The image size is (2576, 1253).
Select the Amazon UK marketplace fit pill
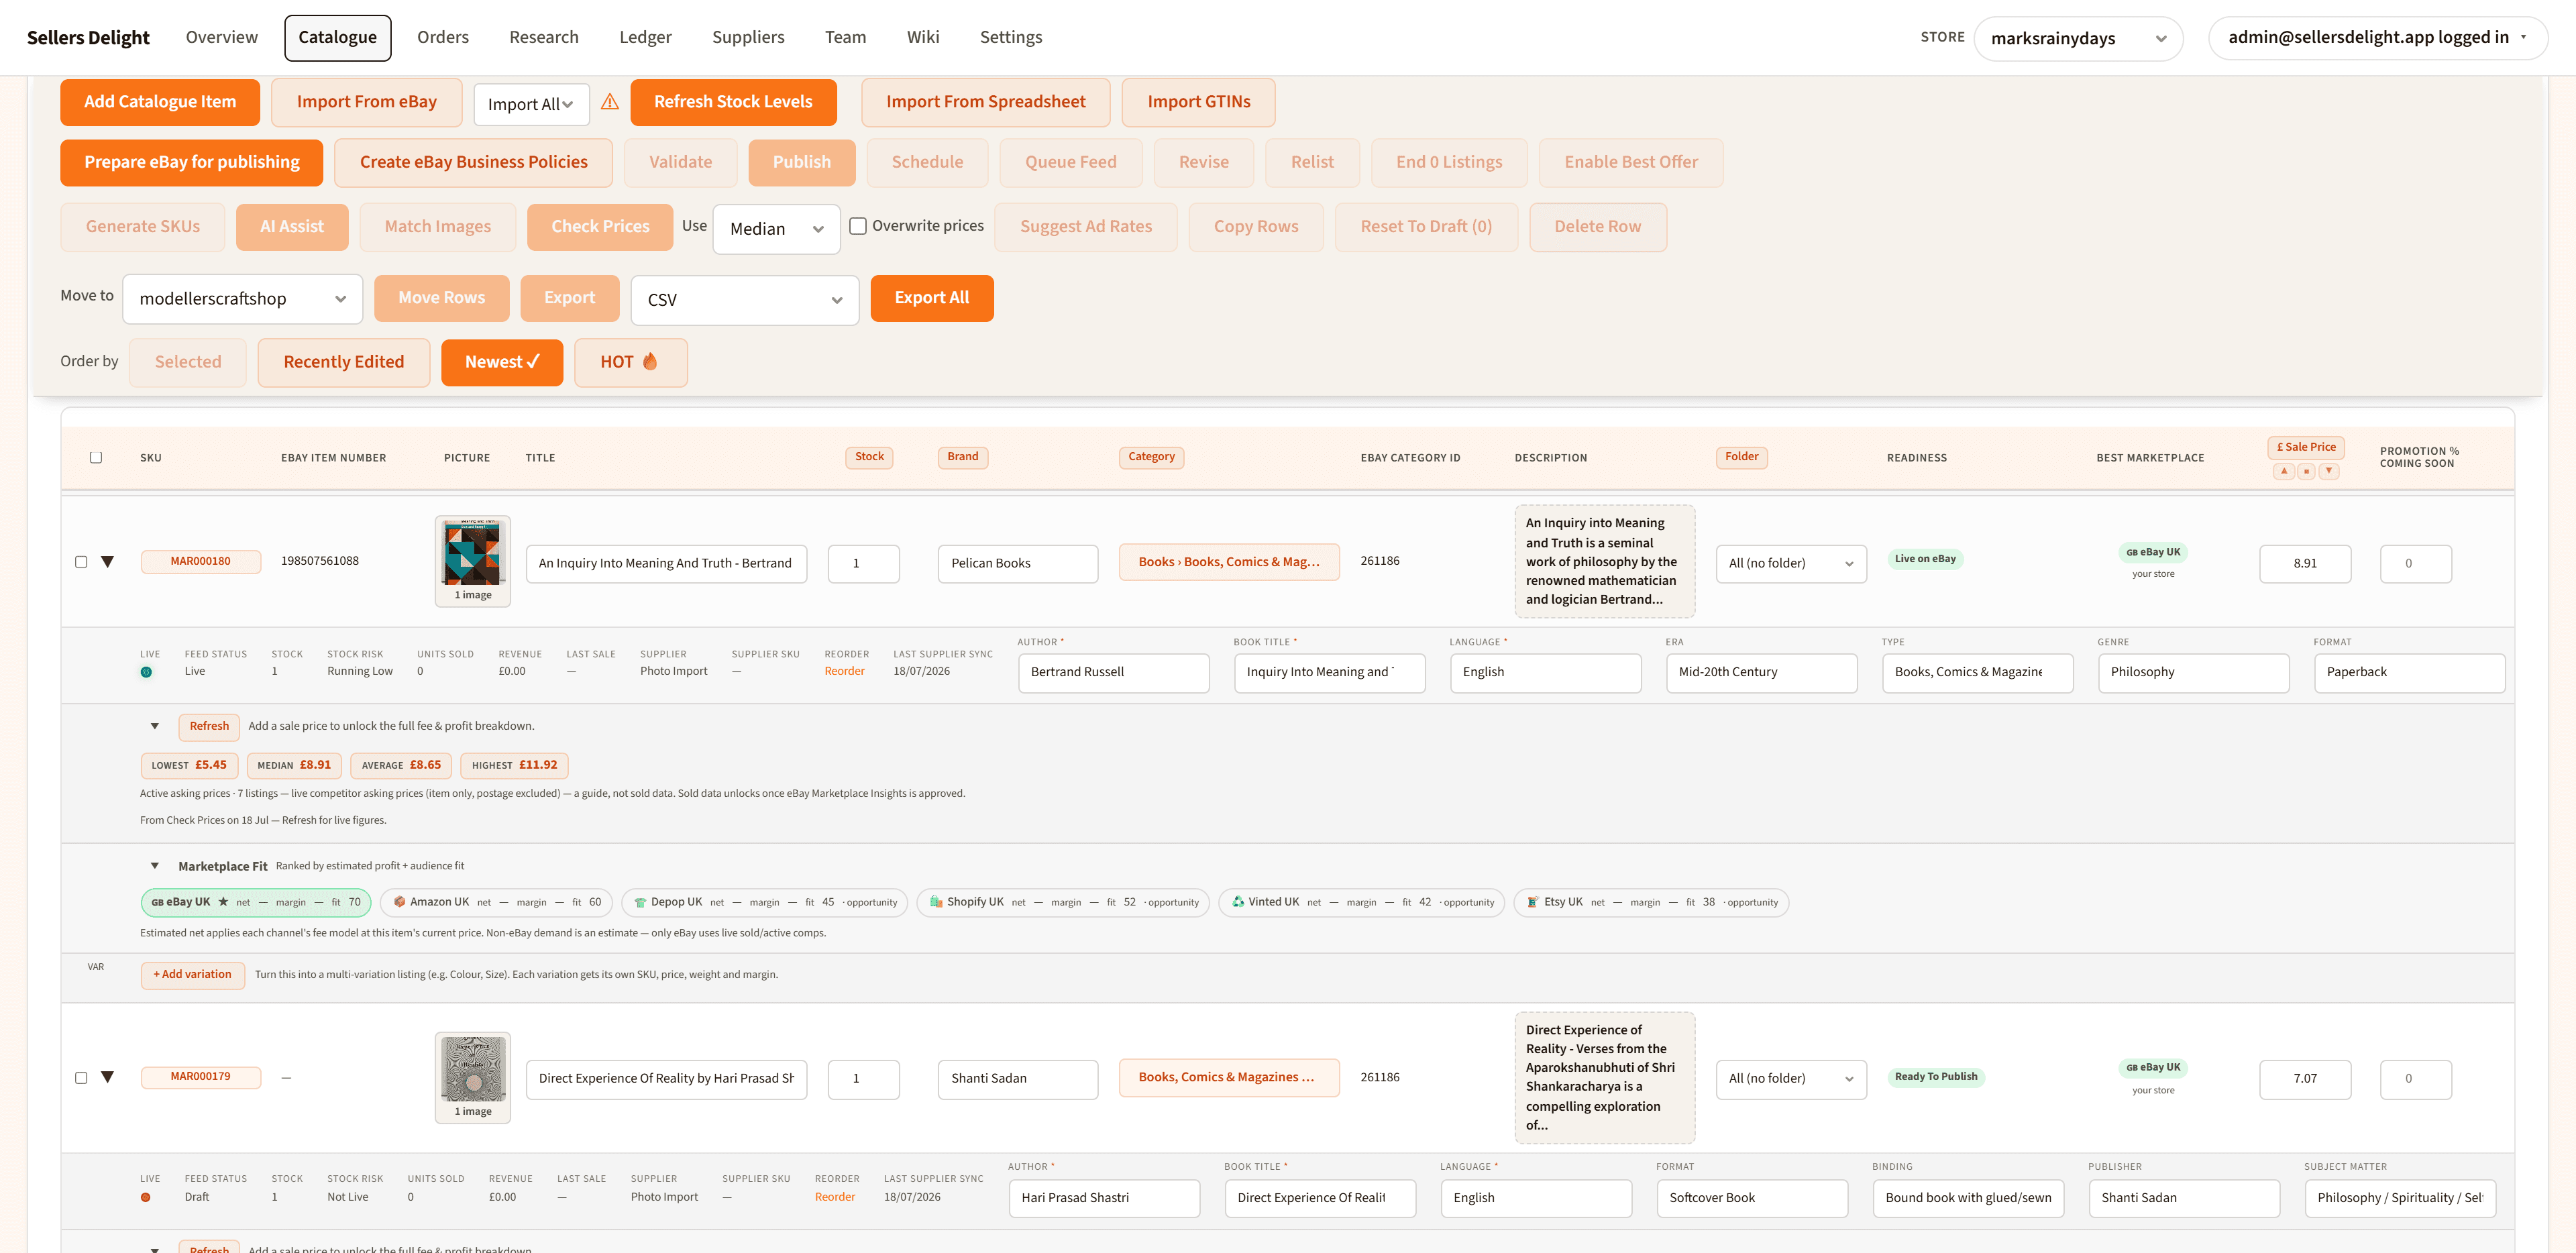(x=496, y=902)
